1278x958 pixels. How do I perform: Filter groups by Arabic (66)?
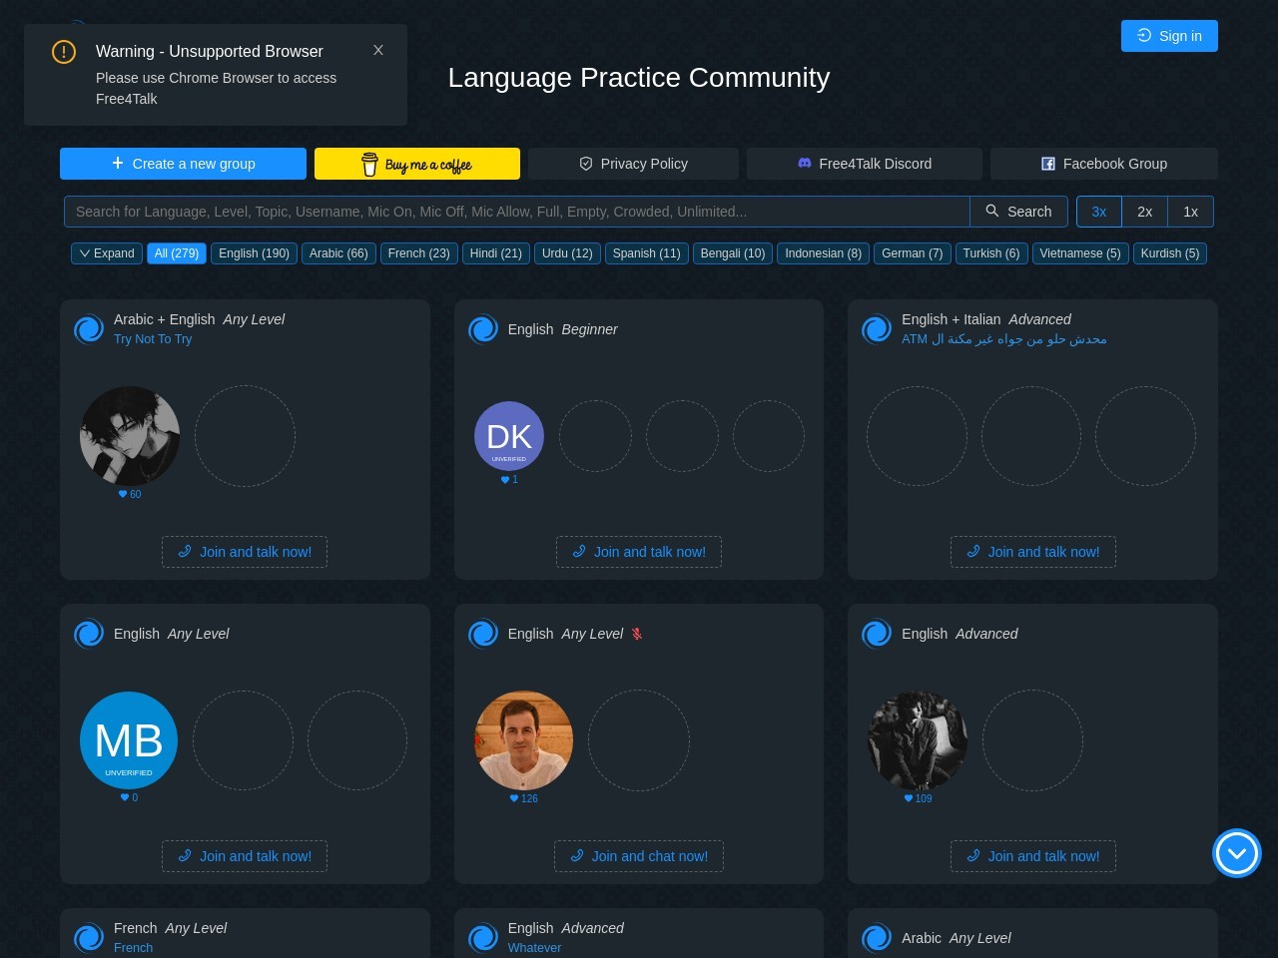point(338,253)
